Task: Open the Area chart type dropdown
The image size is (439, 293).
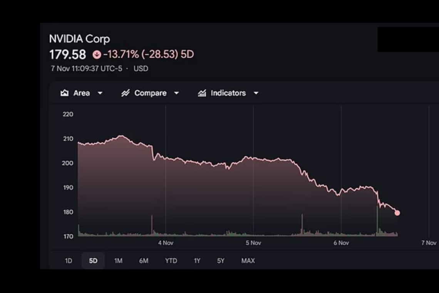Action: 99,93
